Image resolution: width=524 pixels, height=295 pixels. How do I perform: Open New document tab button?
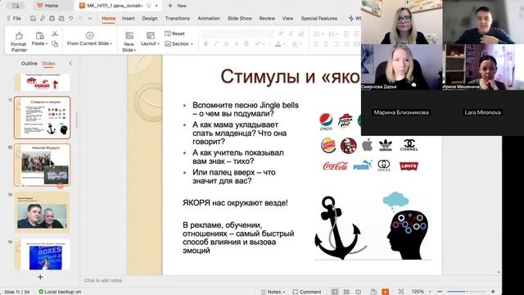[177, 6]
